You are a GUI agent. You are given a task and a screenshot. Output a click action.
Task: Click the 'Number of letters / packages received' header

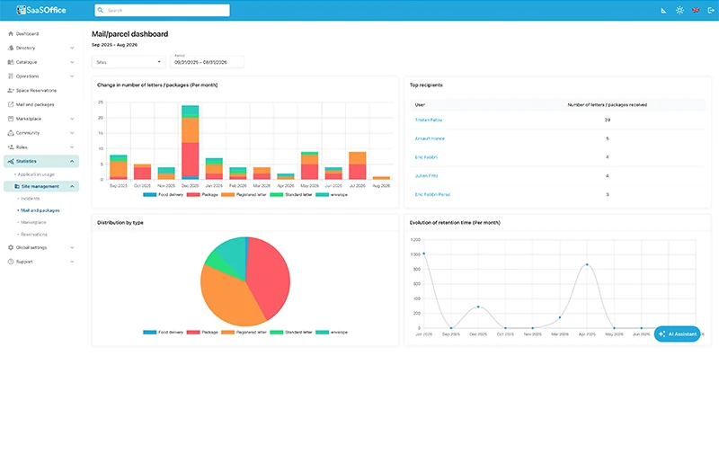608,104
